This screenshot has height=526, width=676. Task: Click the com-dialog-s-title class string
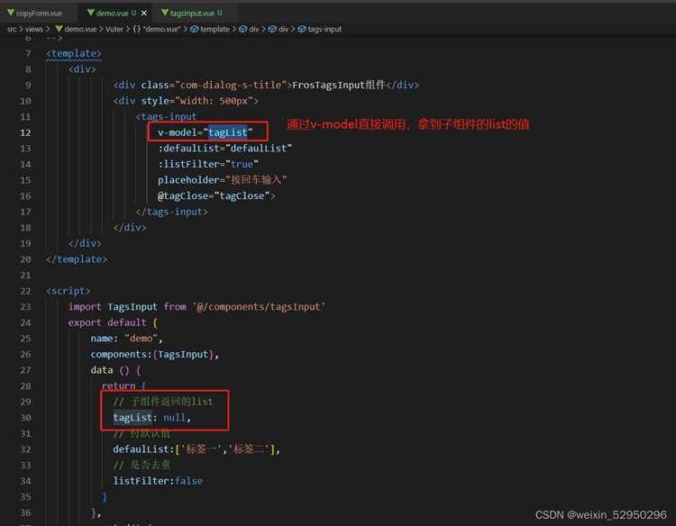pyautogui.click(x=231, y=85)
